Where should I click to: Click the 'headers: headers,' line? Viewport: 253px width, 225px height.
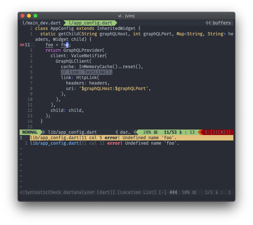point(88,83)
